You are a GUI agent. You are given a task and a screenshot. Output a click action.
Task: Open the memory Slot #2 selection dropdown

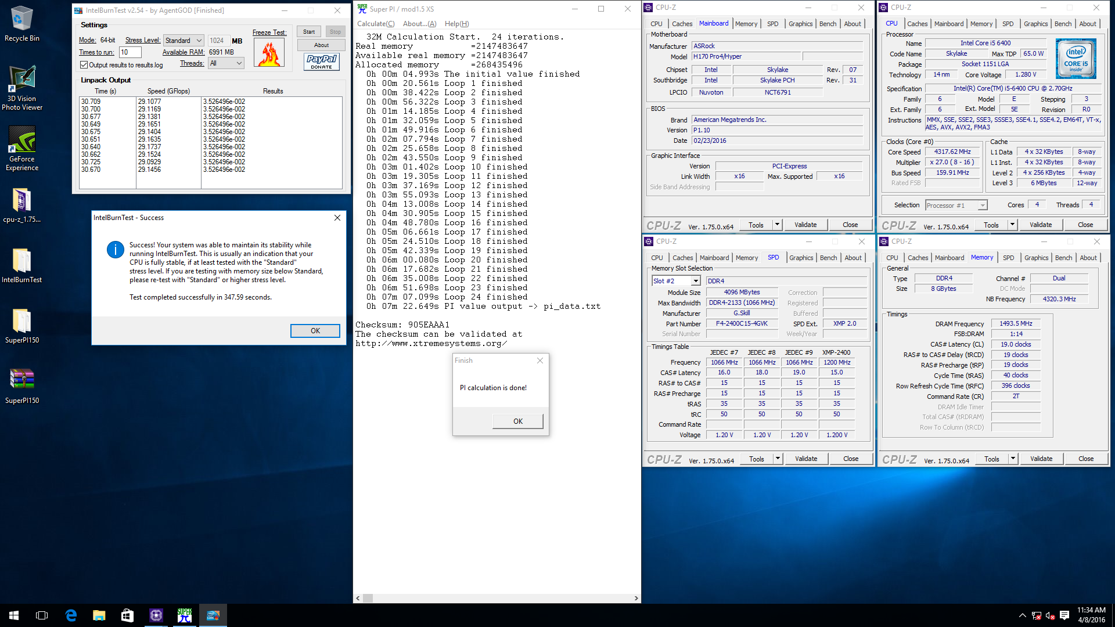point(676,281)
